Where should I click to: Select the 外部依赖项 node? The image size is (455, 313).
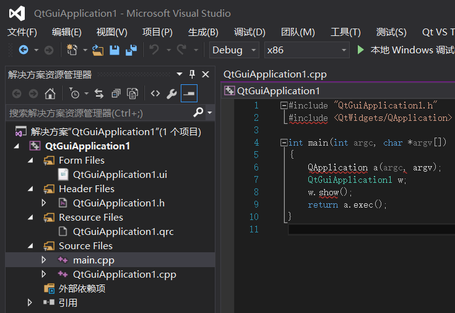tap(82, 288)
